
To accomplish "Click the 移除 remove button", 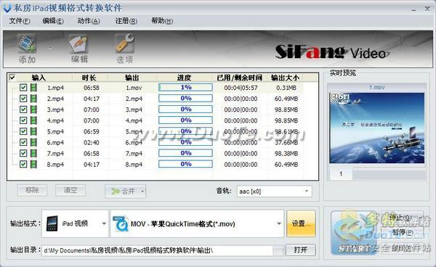I will (x=32, y=190).
